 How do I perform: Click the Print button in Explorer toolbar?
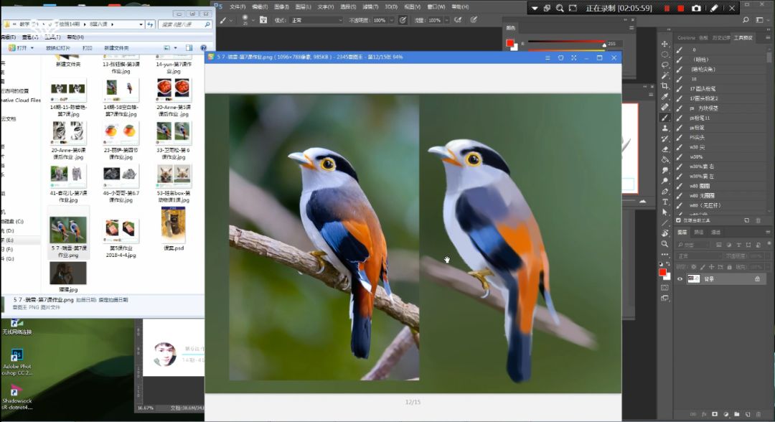88,48
